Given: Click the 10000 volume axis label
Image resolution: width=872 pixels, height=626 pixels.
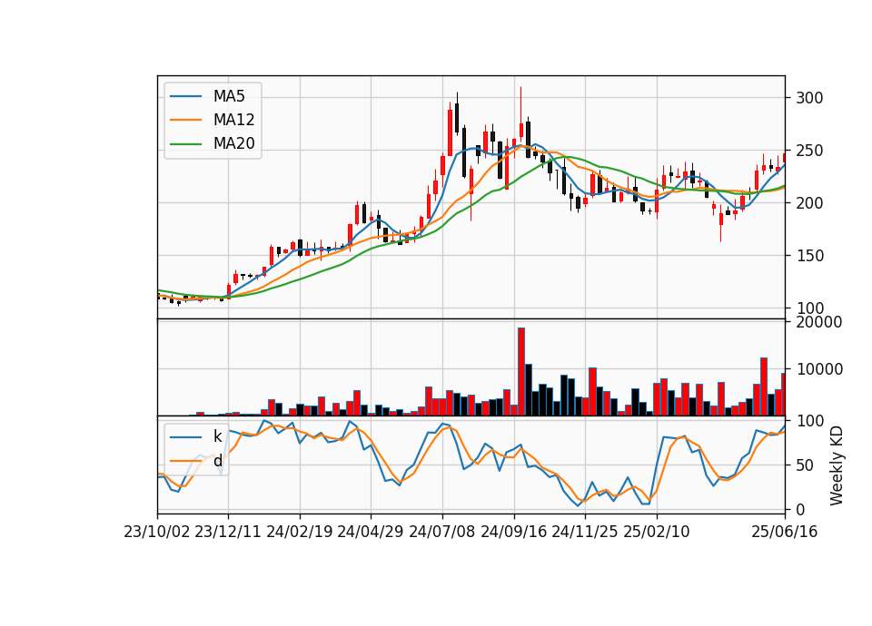Looking at the screenshot, I should 819,369.
